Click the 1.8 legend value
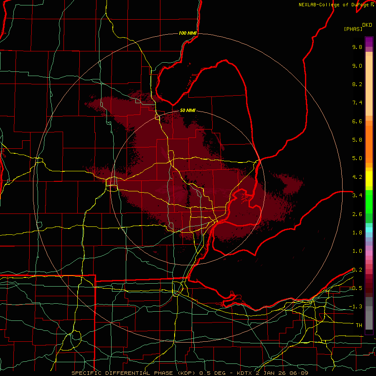Viewport: 376px width, 376px height. coord(357,233)
